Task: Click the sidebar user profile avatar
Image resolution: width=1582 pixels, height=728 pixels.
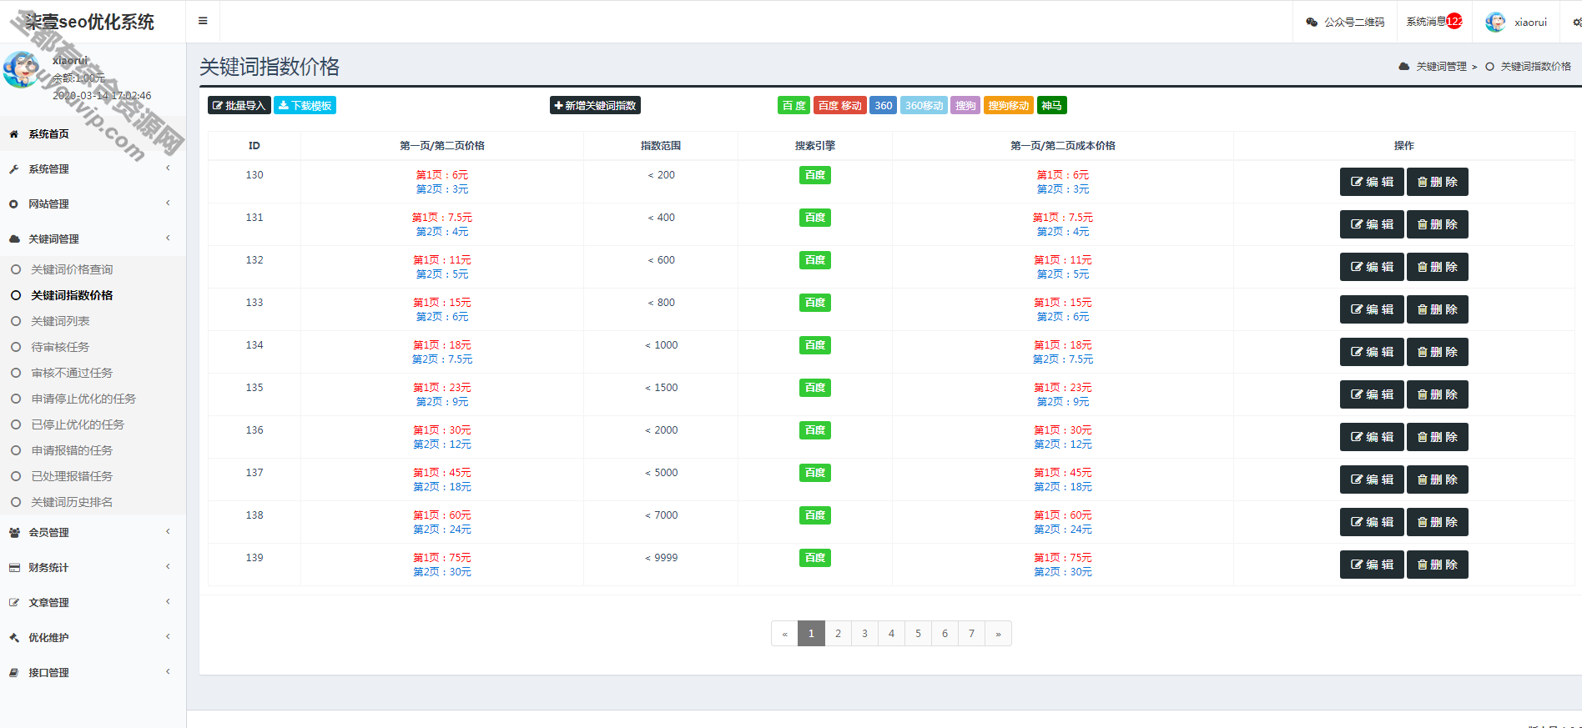Action: pos(22,70)
